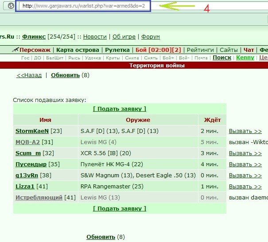Viewport: 268px width, 242px height.
Task: Click the Криты shortcut link
Action: point(113,58)
